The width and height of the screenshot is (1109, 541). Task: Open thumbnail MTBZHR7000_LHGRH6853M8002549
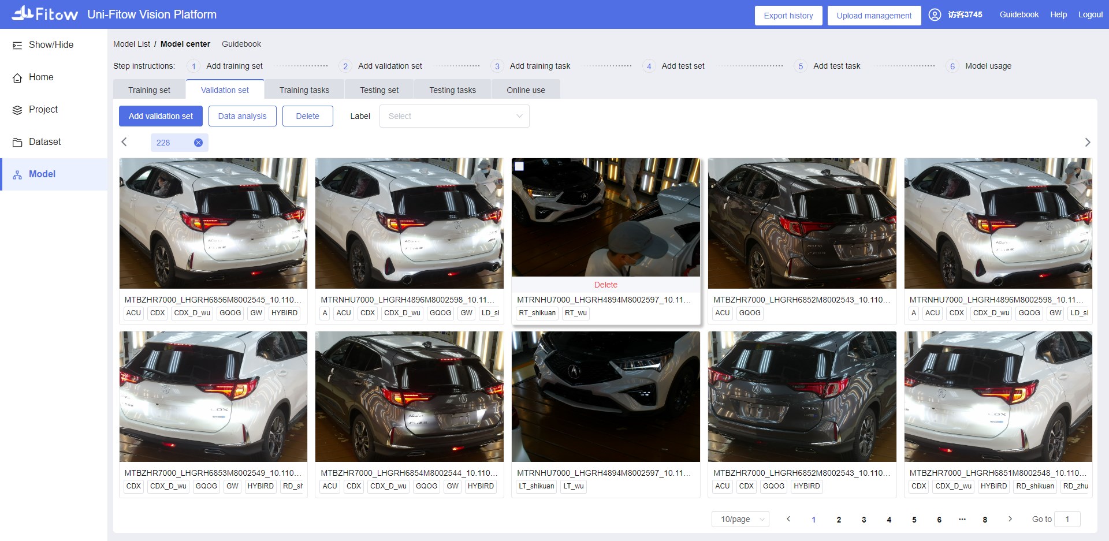[213, 397]
